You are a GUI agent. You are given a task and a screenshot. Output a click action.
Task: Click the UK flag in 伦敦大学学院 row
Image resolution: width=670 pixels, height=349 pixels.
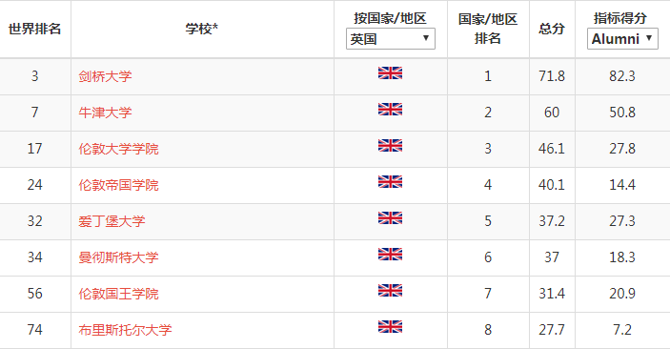[x=390, y=145]
